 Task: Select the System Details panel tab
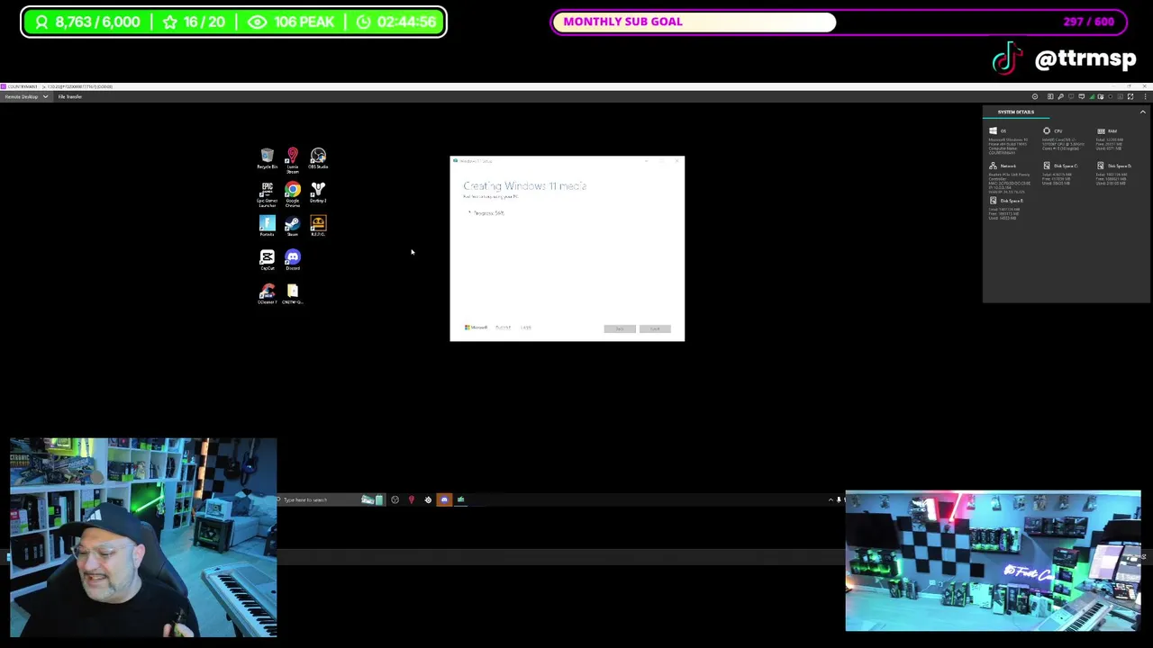(1015, 112)
